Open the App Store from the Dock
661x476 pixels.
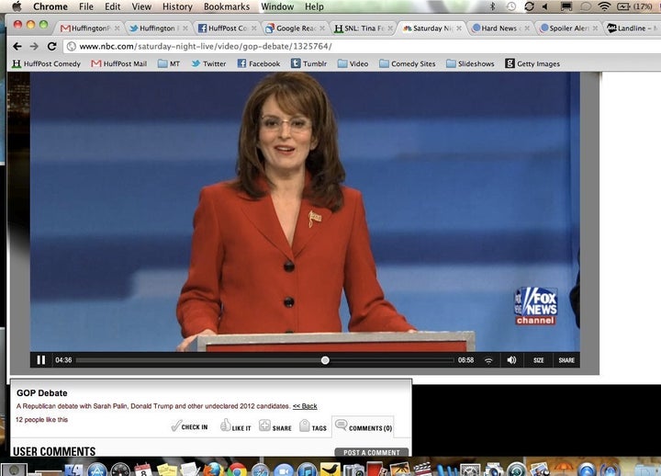tap(97, 470)
